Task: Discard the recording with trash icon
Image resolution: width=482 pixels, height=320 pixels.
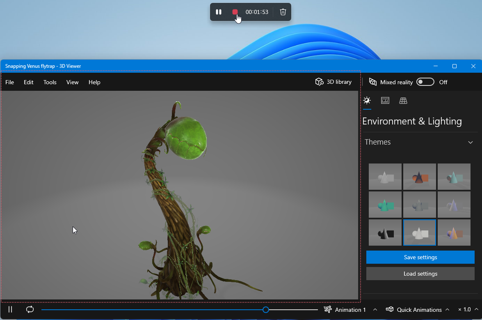Action: 283,12
